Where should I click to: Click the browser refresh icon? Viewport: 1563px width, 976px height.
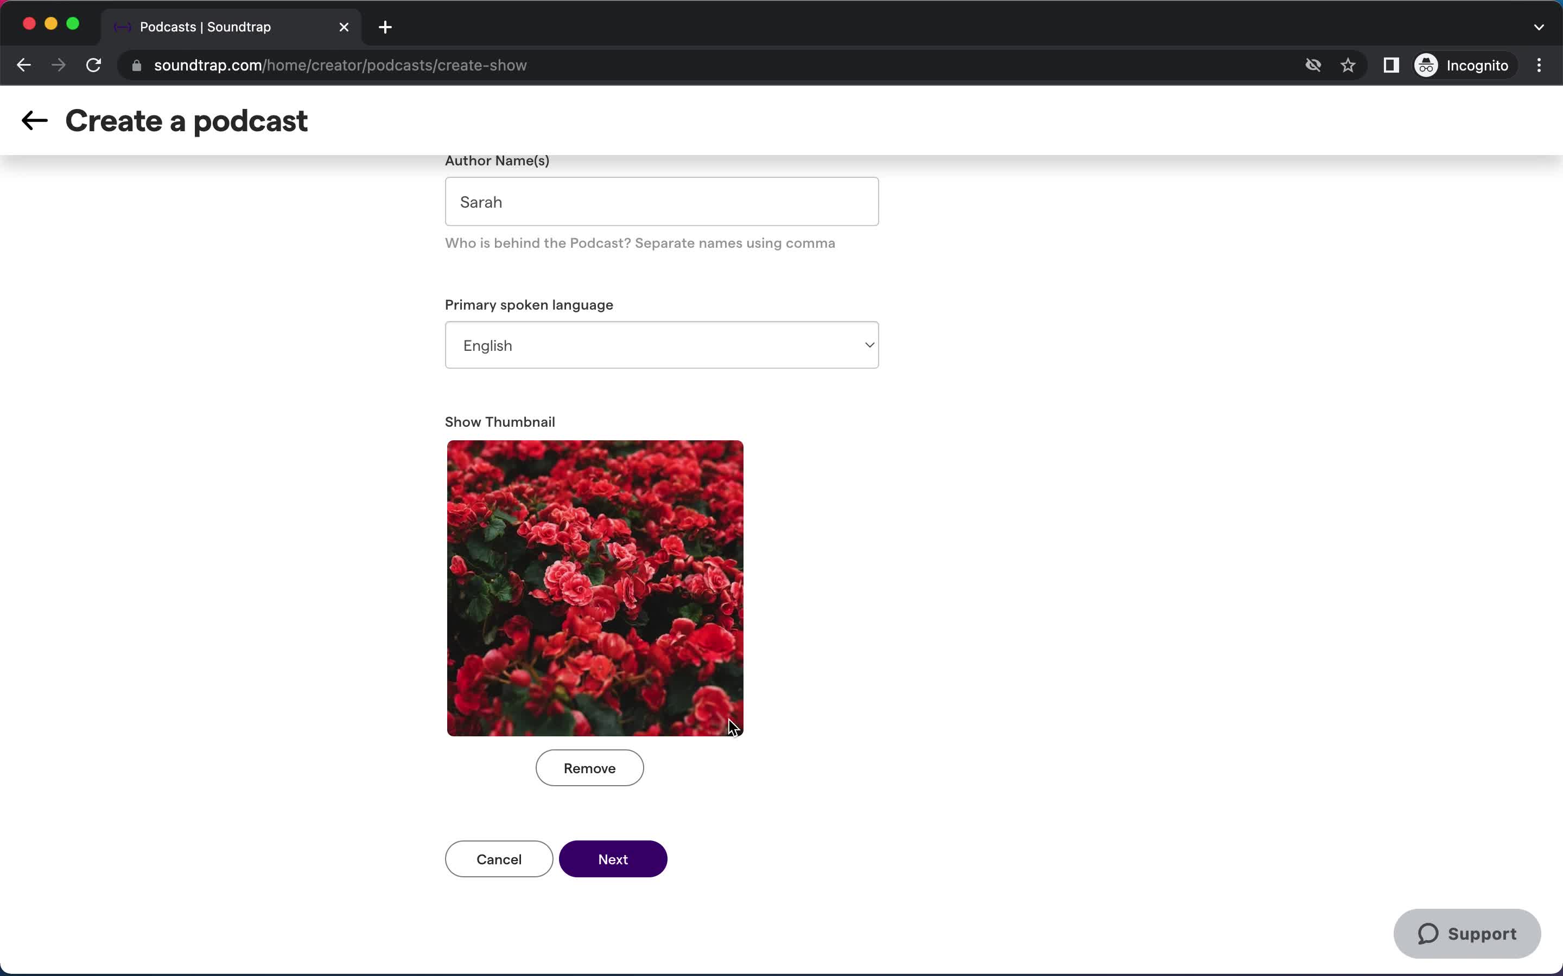pyautogui.click(x=96, y=65)
